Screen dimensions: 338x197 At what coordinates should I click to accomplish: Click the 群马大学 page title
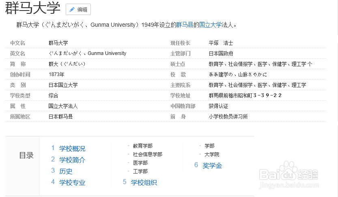32,8
